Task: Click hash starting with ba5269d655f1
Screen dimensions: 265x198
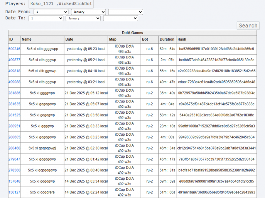Action: point(216,49)
